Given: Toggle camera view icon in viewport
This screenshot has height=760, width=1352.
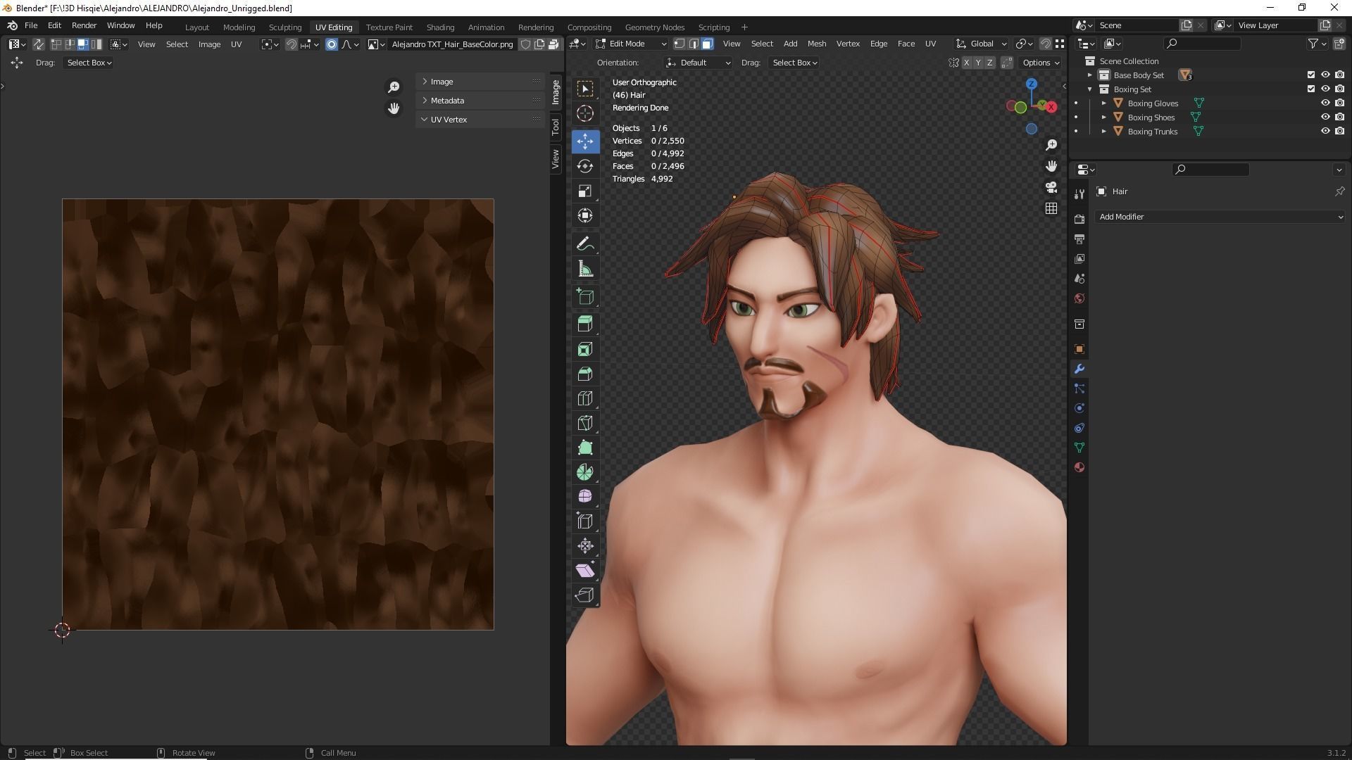Looking at the screenshot, I should coord(1051,187).
